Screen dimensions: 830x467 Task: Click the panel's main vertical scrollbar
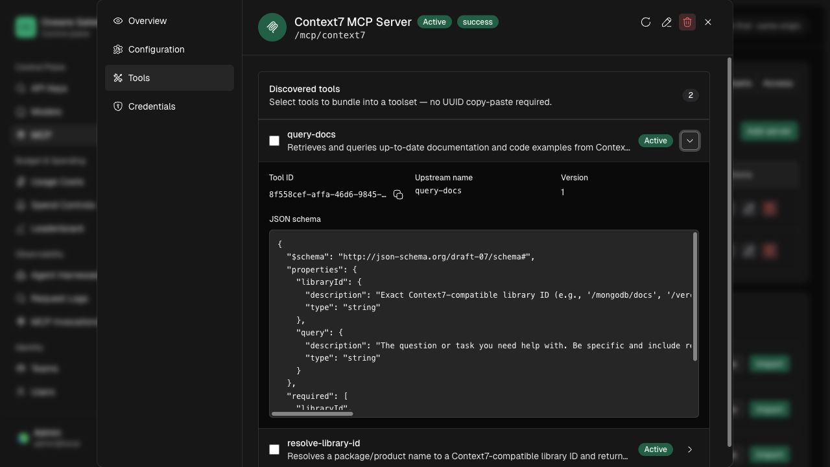pyautogui.click(x=729, y=252)
